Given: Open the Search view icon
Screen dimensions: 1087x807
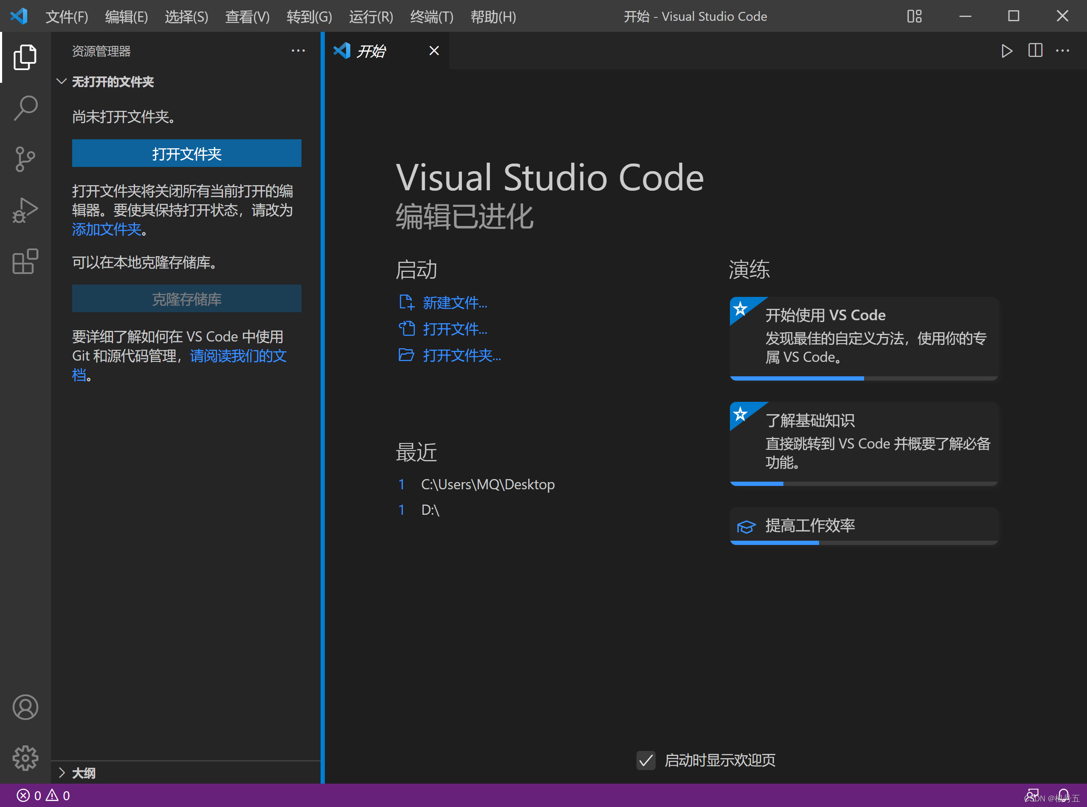Looking at the screenshot, I should [25, 108].
